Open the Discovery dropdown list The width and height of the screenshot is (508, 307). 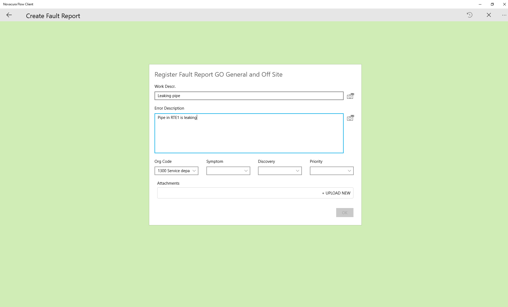[x=280, y=171]
